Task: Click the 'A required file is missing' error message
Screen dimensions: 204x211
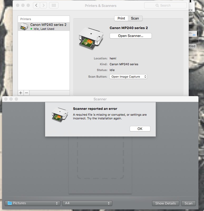Action: click(110, 116)
